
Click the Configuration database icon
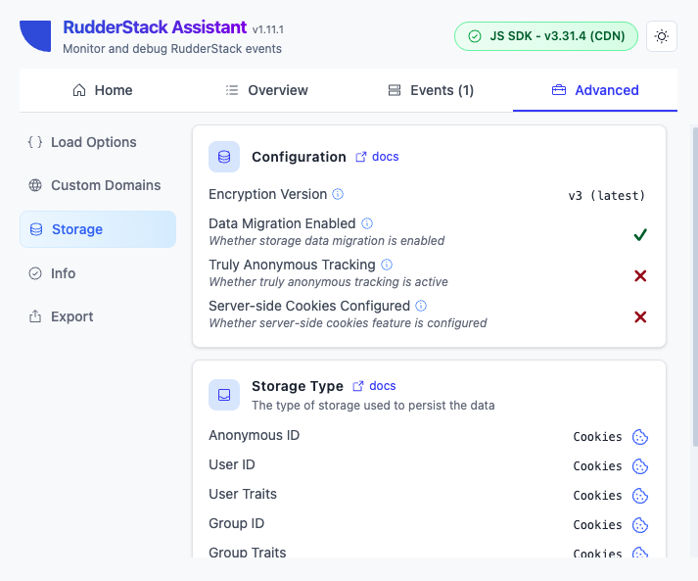pos(224,157)
